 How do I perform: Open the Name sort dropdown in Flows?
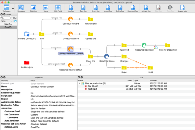(x=12, y=21)
